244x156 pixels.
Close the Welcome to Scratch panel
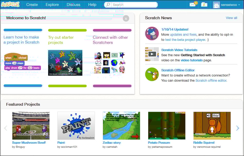126,19
